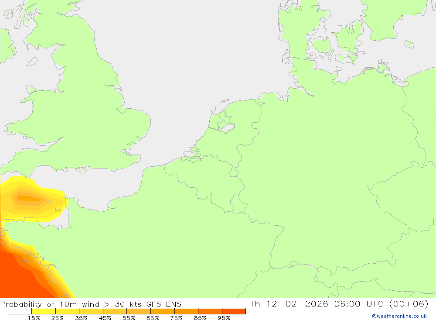Click the "75%" legend label
The height and width of the screenshot is (320, 436).
click(176, 318)
